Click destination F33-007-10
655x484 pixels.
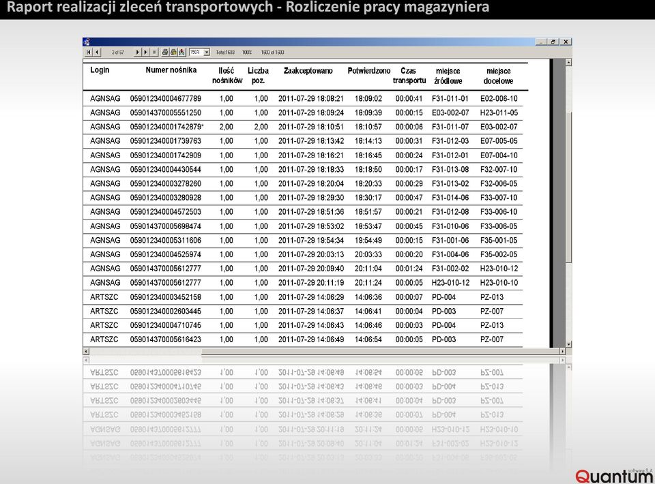click(x=499, y=198)
